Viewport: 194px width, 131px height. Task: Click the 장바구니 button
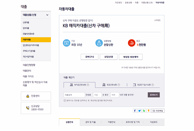click(90, 57)
